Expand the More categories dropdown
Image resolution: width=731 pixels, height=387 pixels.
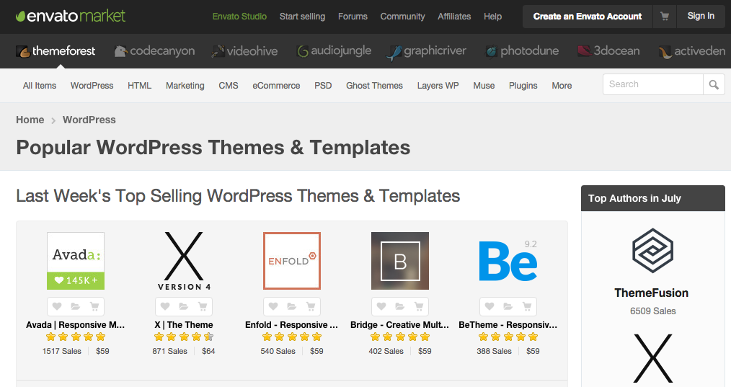coord(562,86)
